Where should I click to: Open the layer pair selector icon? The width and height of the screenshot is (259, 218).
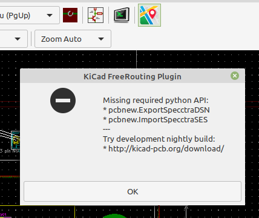[x=70, y=15]
